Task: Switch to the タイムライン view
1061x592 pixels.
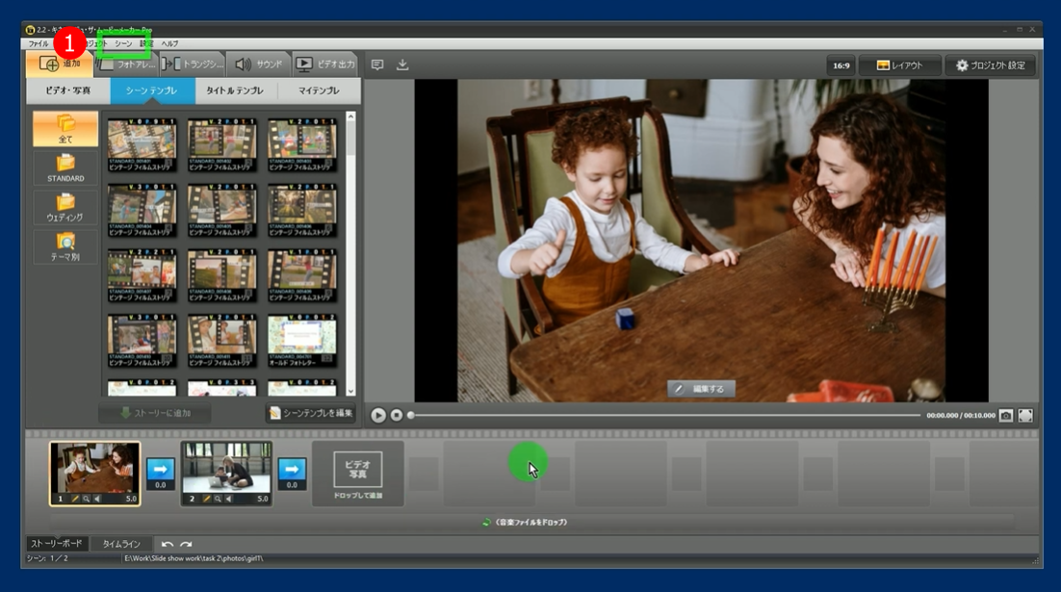Action: 121,544
